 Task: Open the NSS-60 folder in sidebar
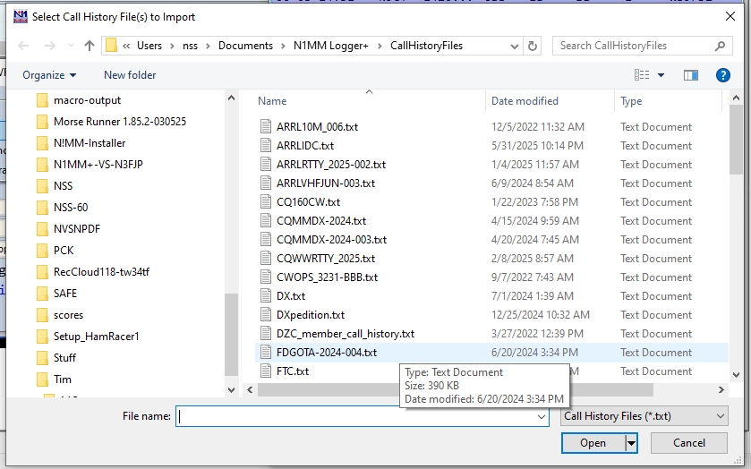click(70, 207)
